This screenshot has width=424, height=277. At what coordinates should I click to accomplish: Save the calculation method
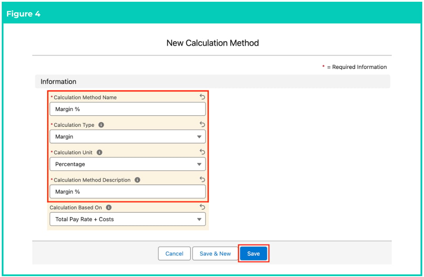point(253,254)
